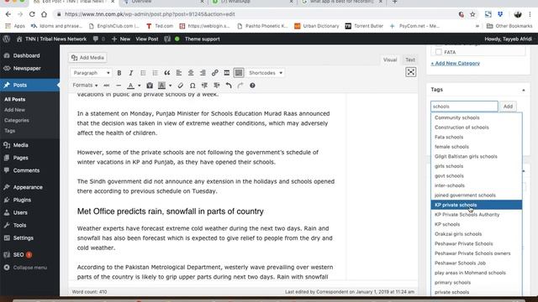This screenshot has width=538, height=302.
Task: Open Categories submenu under Posts
Action: click(x=17, y=121)
